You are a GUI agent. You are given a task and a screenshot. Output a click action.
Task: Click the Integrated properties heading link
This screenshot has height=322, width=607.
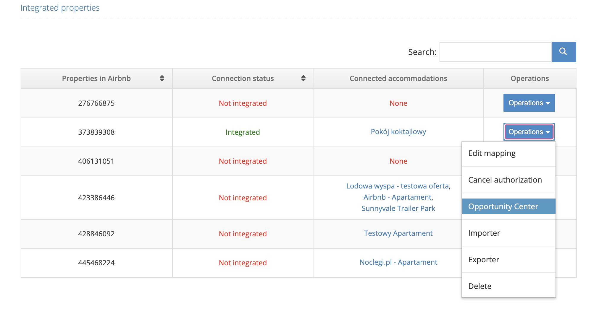click(x=60, y=8)
